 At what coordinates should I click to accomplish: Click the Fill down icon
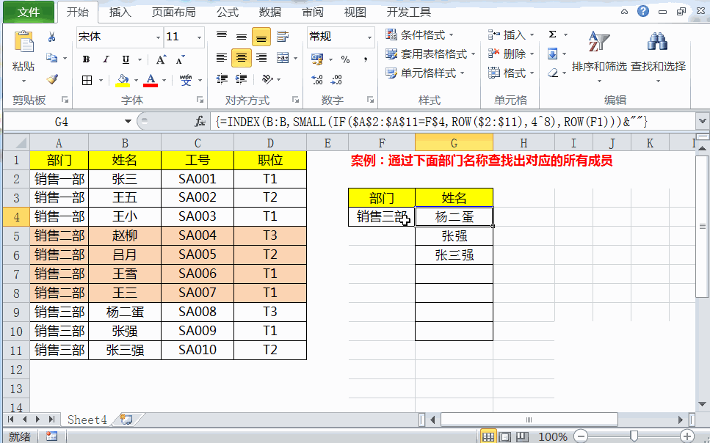[552, 54]
